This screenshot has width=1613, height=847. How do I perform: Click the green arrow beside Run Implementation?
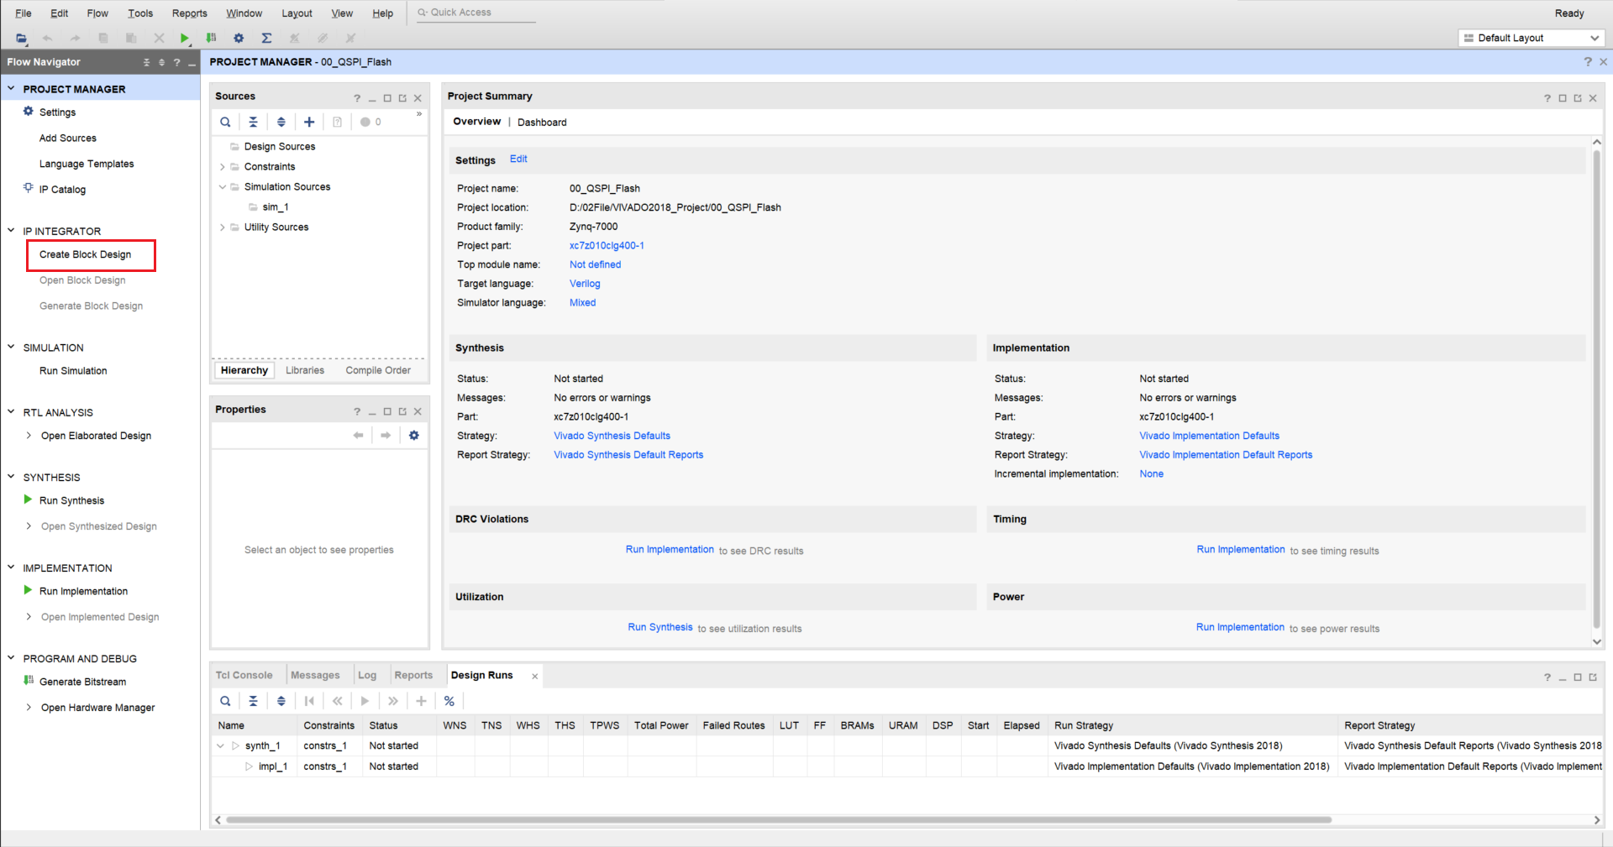[x=28, y=590]
